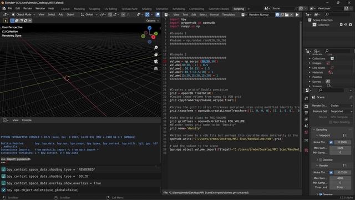The width and height of the screenshot is (355, 200).
Task: Switch to the Shading workspace tab
Action: [x=146, y=9]
